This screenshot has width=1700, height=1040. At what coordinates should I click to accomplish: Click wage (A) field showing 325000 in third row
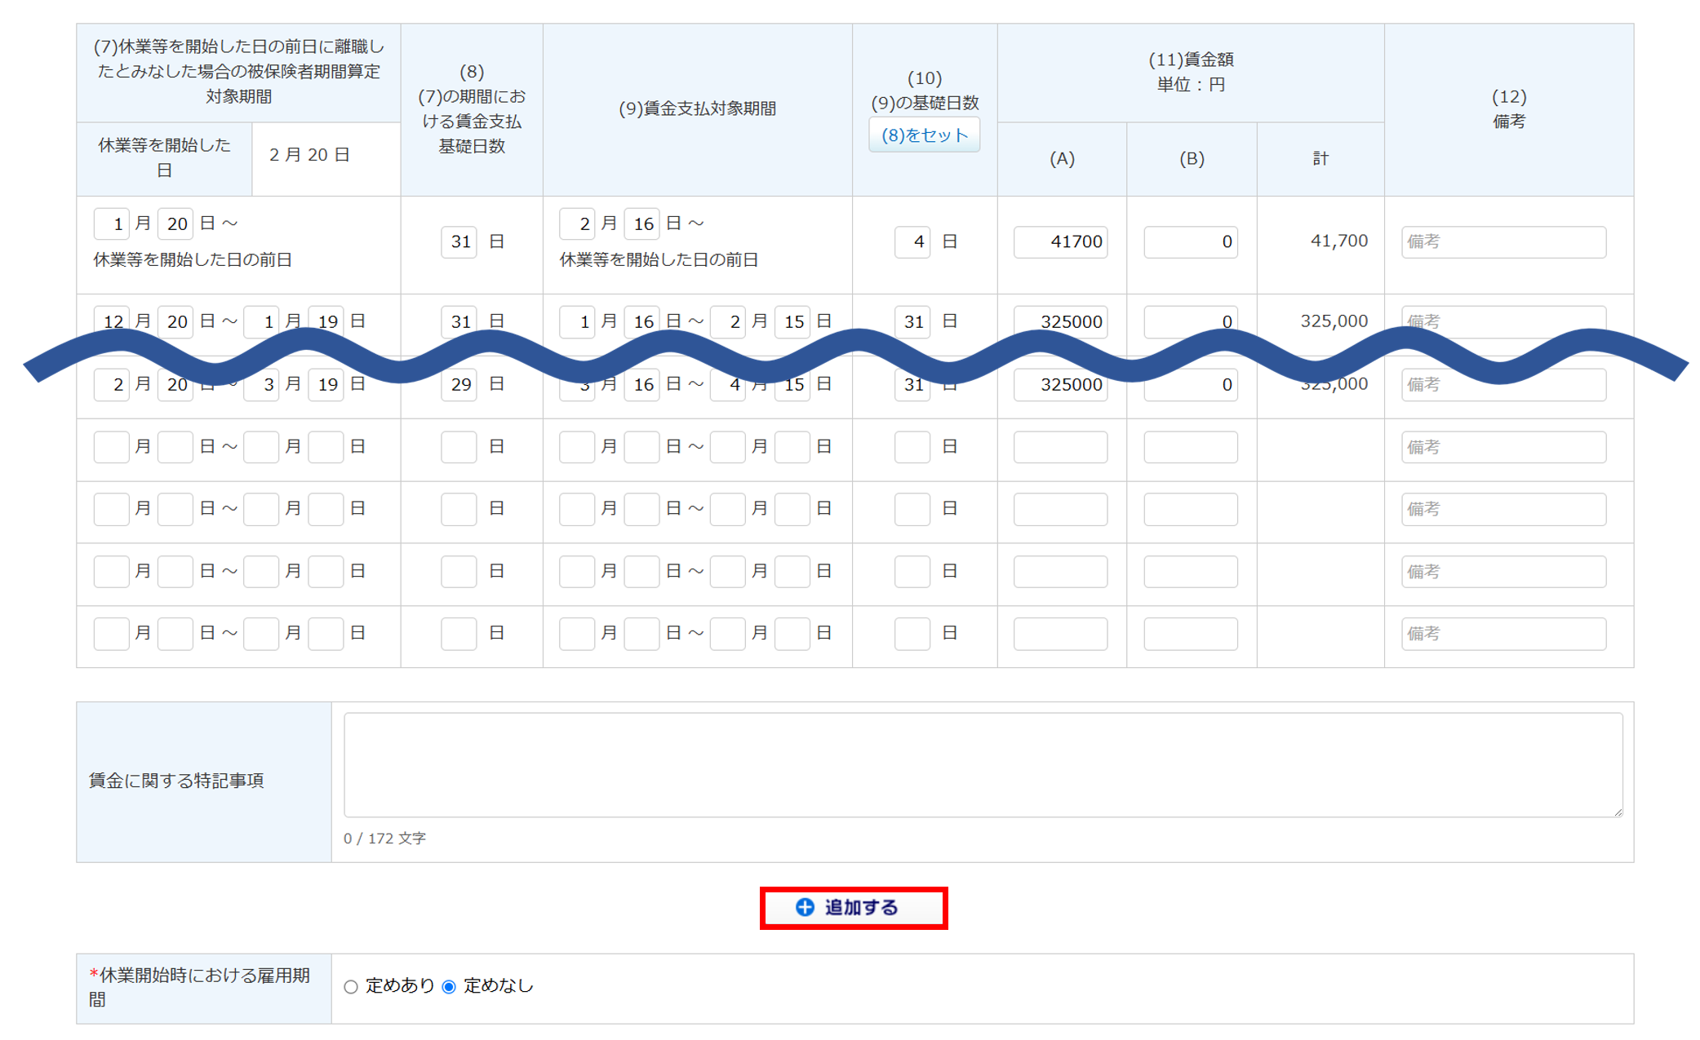(x=1060, y=385)
